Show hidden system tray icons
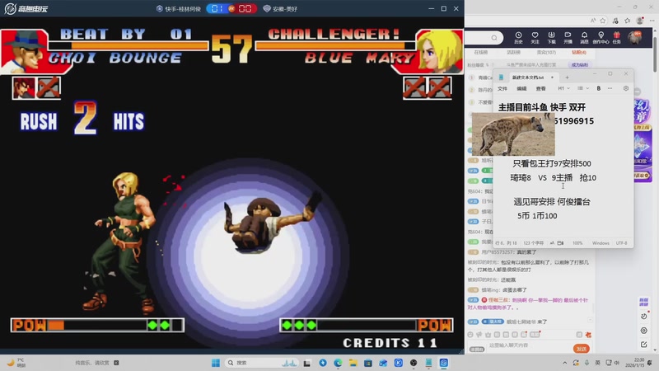 click(564, 363)
